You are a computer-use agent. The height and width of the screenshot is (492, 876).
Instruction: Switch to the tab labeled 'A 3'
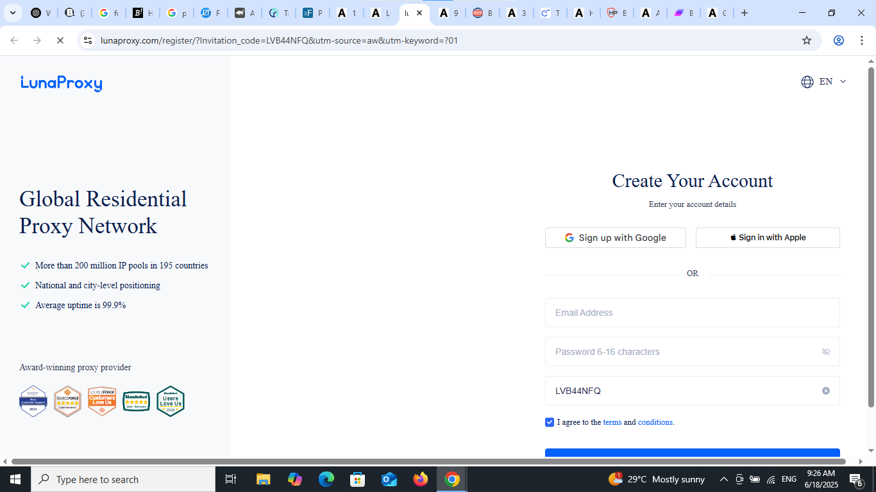[x=516, y=13]
